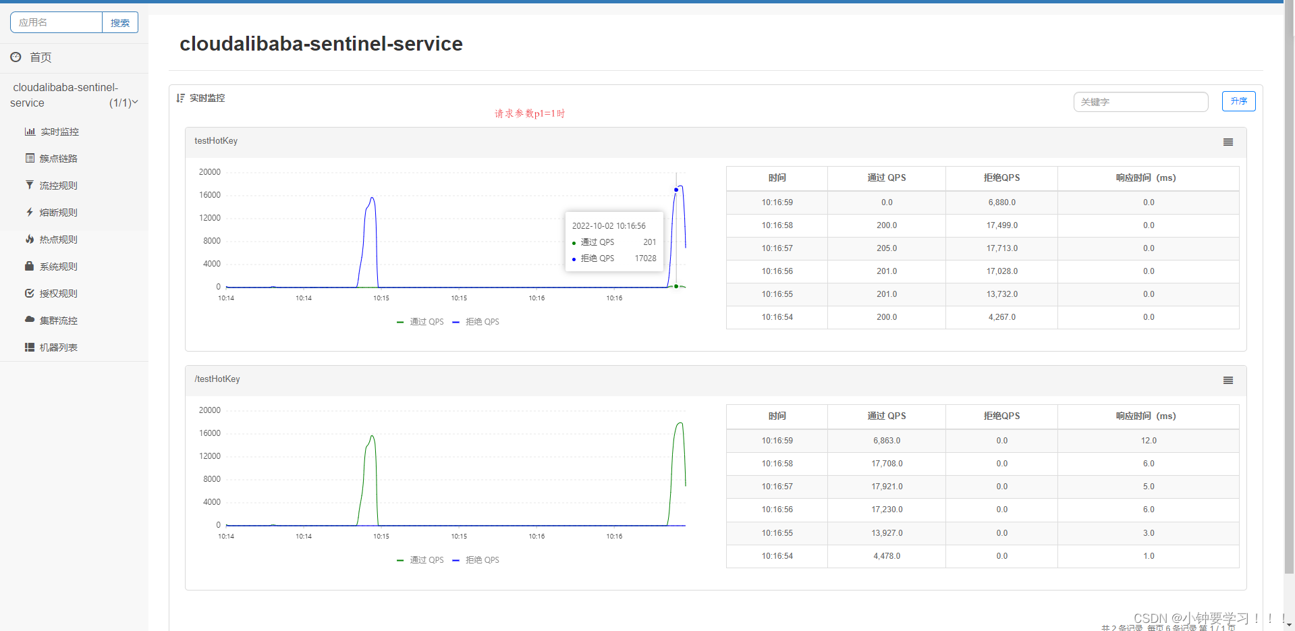The width and height of the screenshot is (1295, 631).
Task: Click 205.0 passed QPS cell
Action: pyautogui.click(x=887, y=248)
